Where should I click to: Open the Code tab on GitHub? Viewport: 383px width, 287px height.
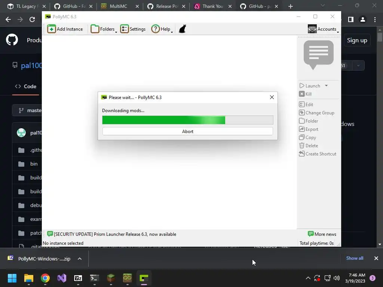pyautogui.click(x=26, y=86)
